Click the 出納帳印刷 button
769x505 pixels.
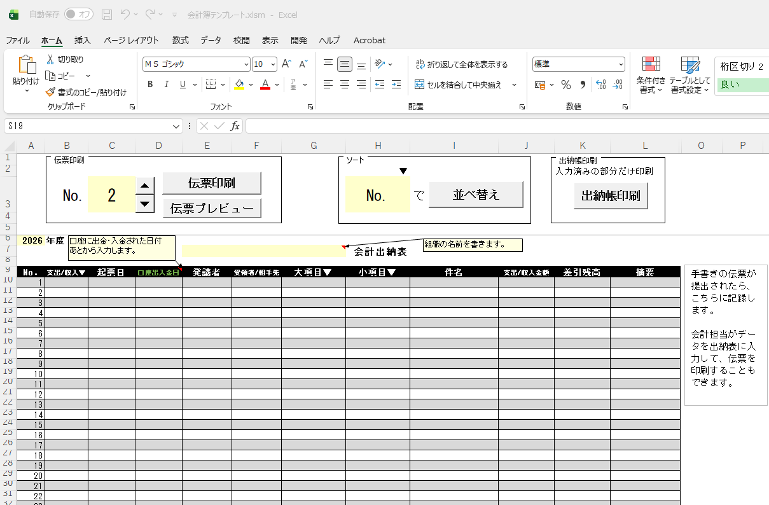tap(611, 195)
